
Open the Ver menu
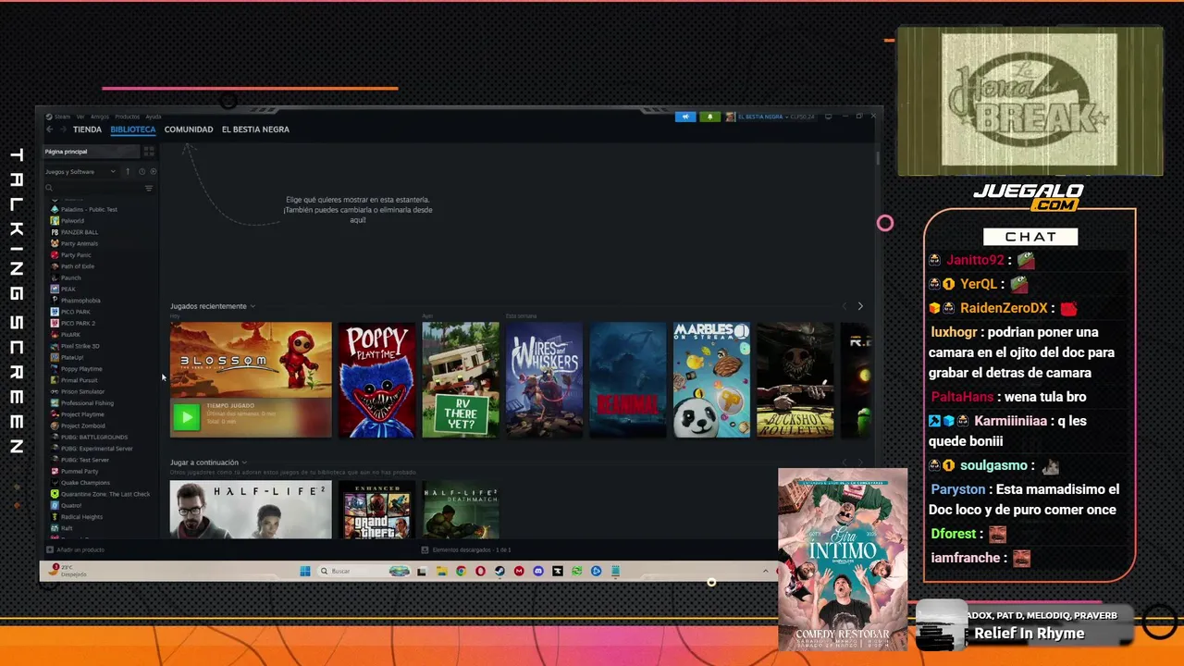point(80,117)
